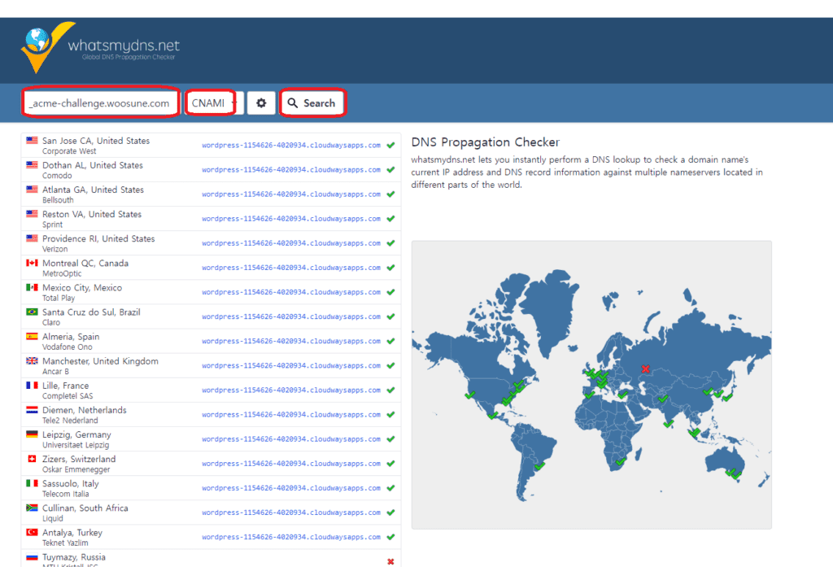Click the Netherlands flag icon
The width and height of the screenshot is (833, 567).
click(32, 410)
